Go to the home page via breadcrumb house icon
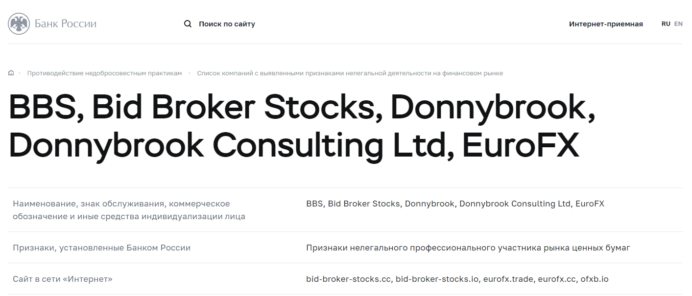The width and height of the screenshot is (692, 296). click(x=11, y=73)
